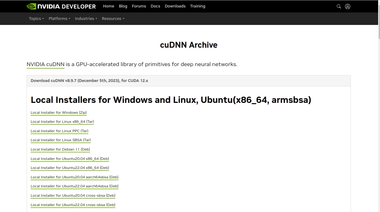This screenshot has width=380, height=212.
Task: Click the Local Installers for Windows and Linux heading
Action: pyautogui.click(x=171, y=100)
